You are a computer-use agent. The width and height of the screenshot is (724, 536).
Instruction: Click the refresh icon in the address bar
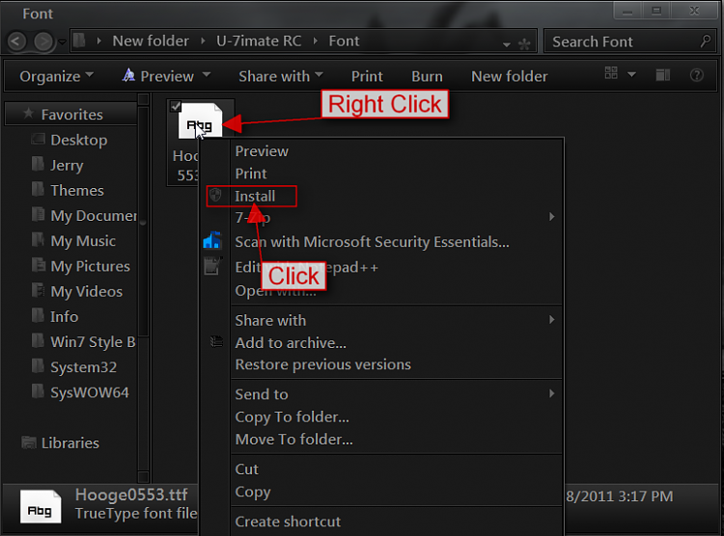point(524,43)
